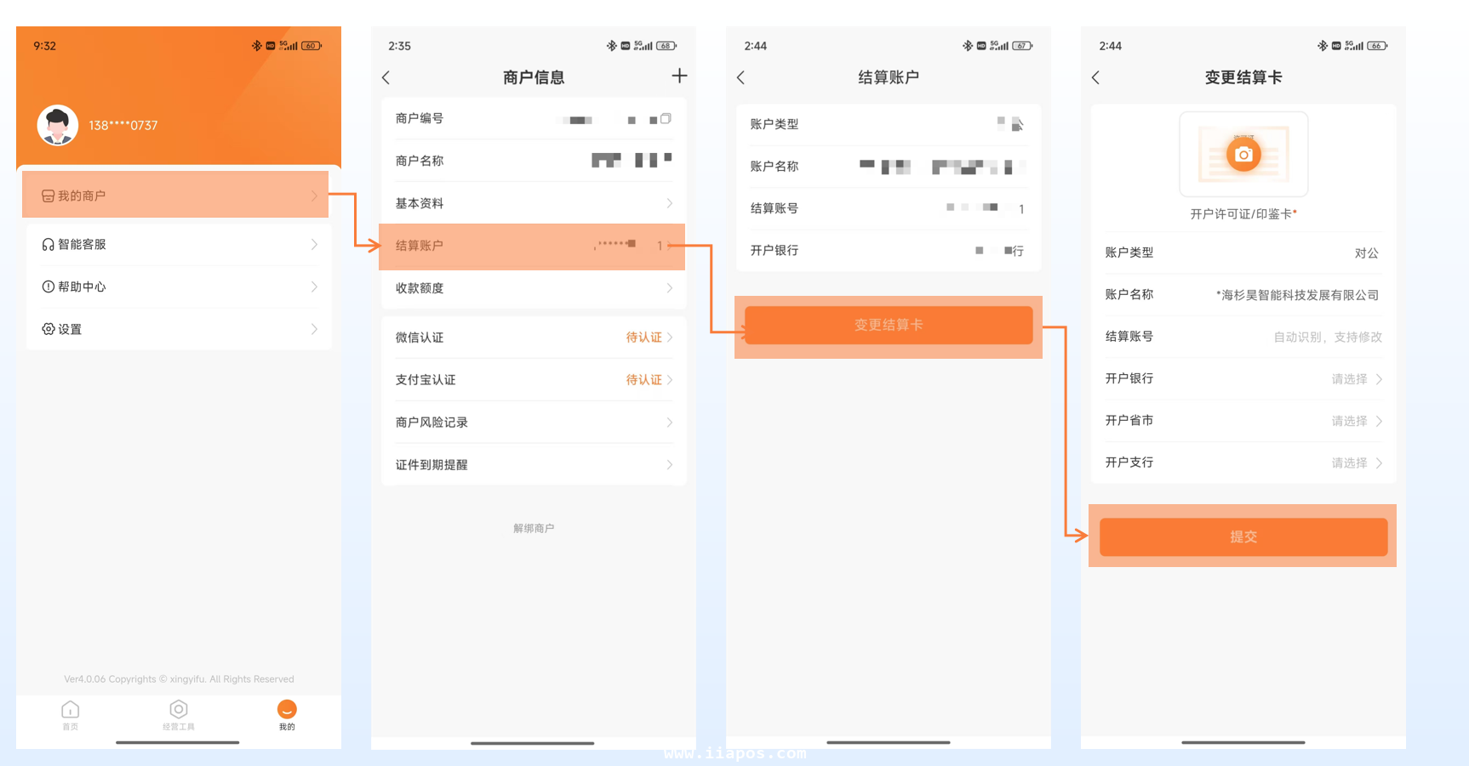The height and width of the screenshot is (766, 1469).
Task: Tap the plus icon on 商户信息 page
Action: [x=679, y=77]
